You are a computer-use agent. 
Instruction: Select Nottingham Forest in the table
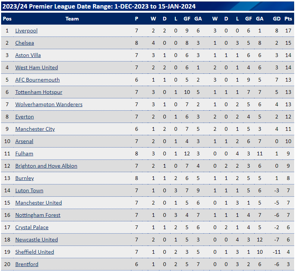38,215
